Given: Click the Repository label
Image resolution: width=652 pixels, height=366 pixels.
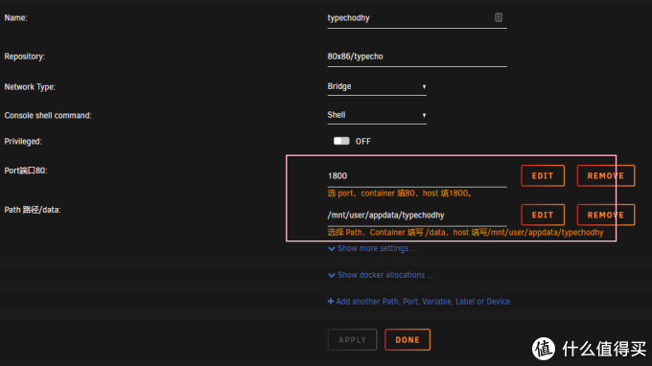Looking at the screenshot, I should click(25, 57).
